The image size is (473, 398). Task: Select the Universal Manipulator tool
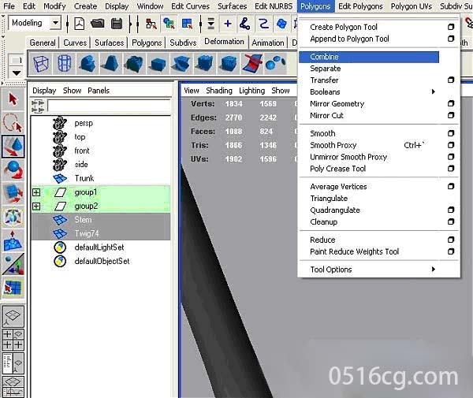tap(13, 217)
